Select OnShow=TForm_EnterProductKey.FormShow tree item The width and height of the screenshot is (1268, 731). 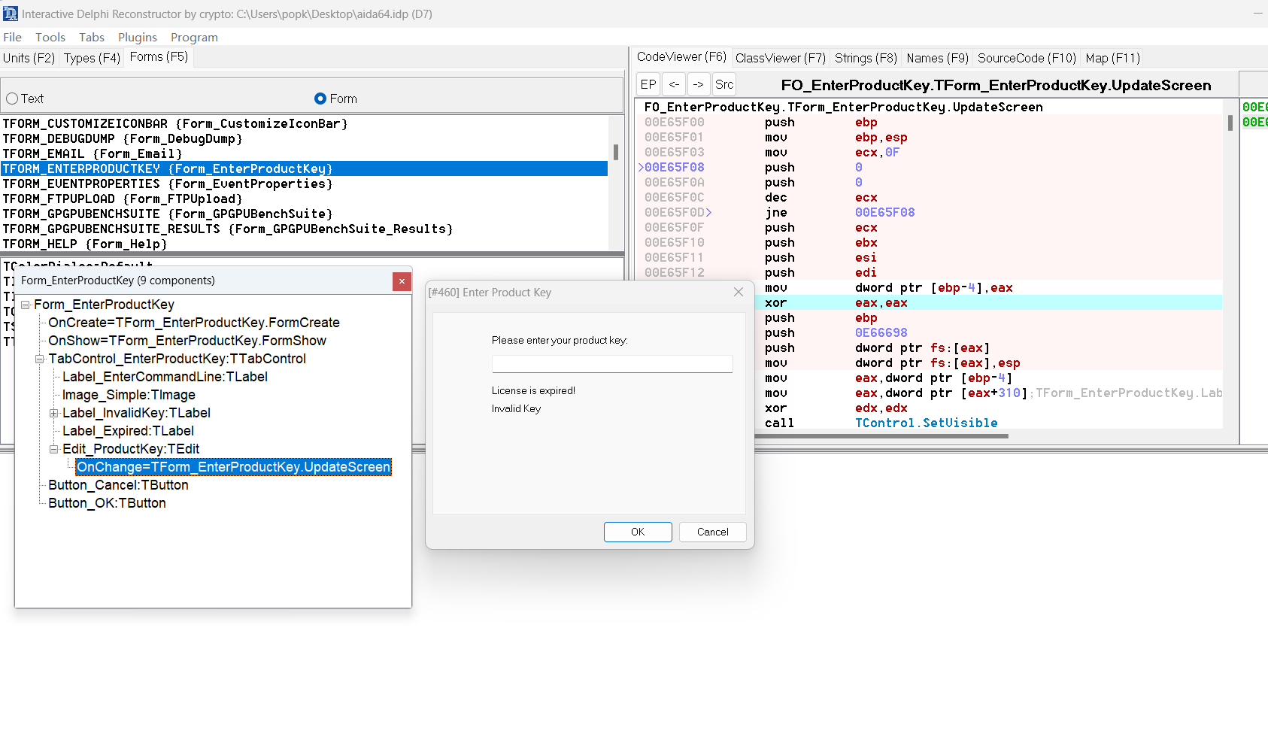click(x=187, y=341)
